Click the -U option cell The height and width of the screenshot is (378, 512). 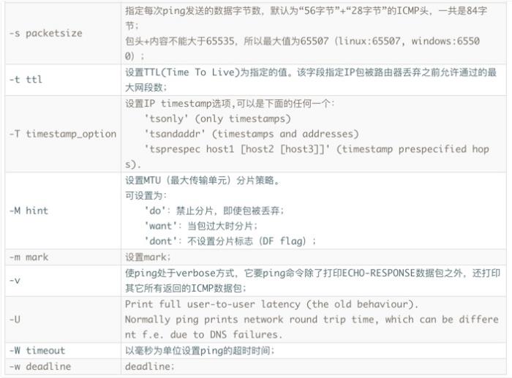(x=63, y=320)
